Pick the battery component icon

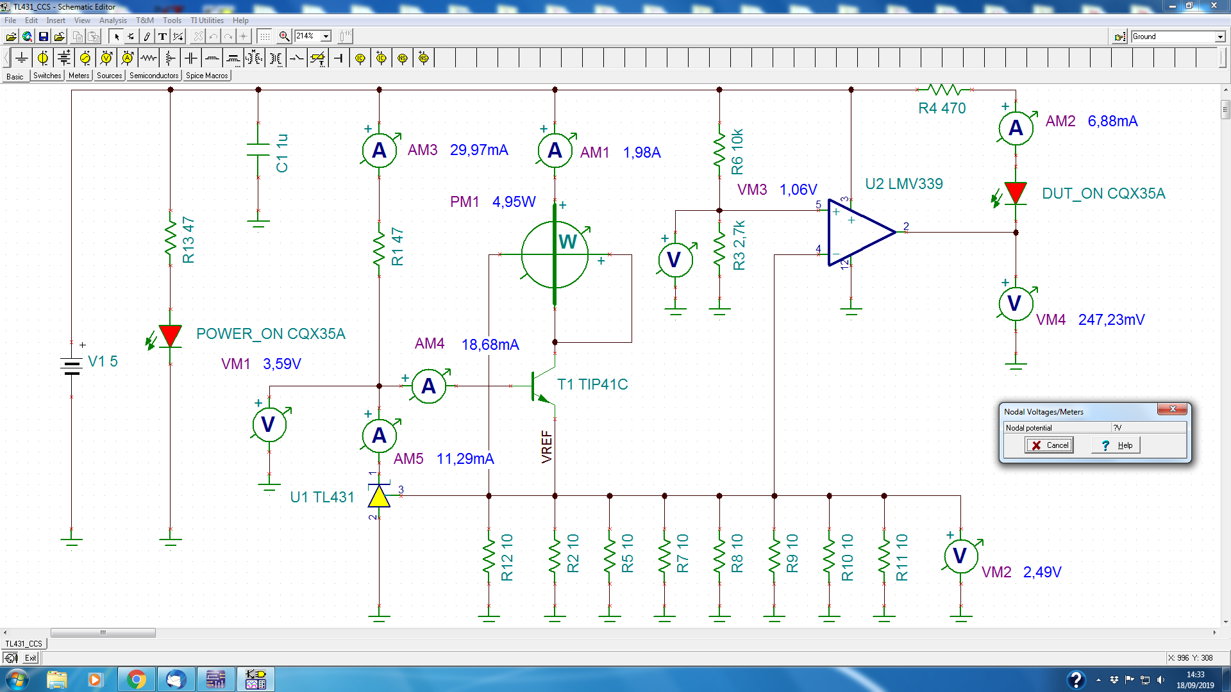(64, 58)
